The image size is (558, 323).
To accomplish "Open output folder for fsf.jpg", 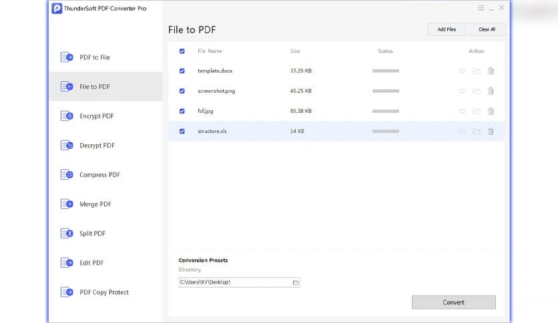I will pyautogui.click(x=476, y=111).
